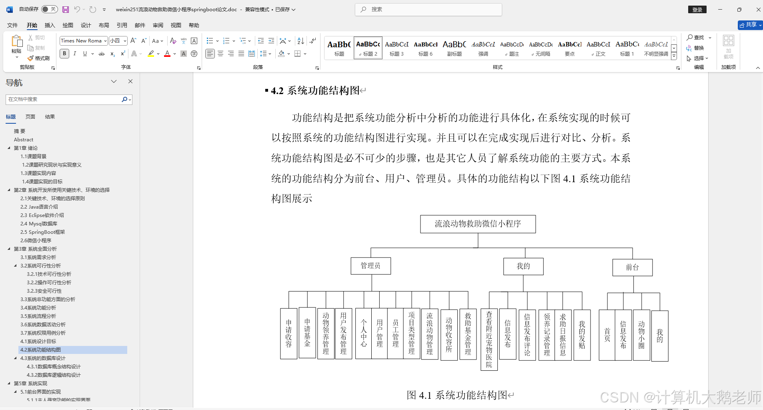Switch to the 布局 tab

[x=104, y=25]
